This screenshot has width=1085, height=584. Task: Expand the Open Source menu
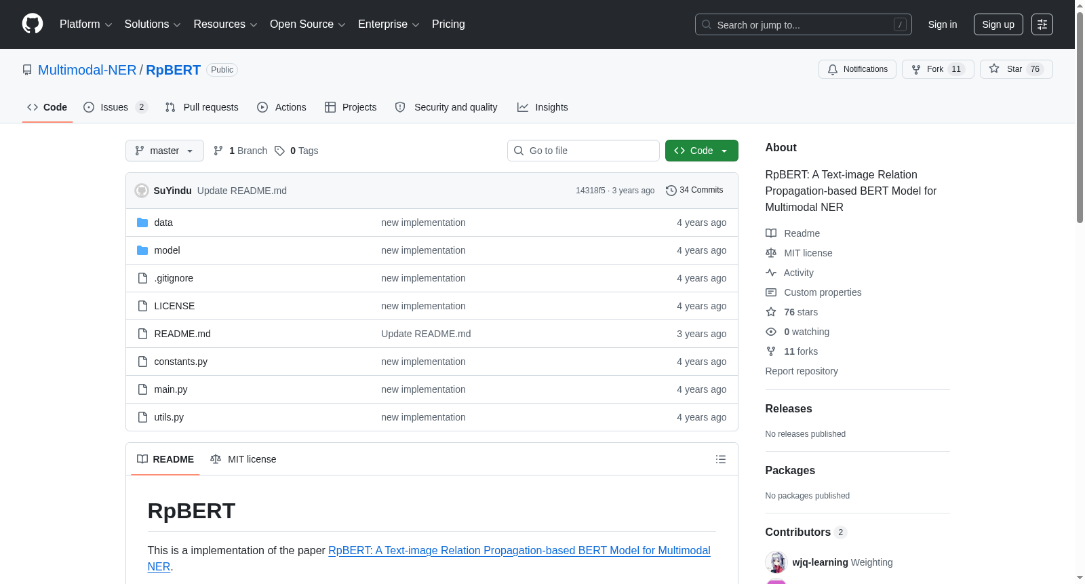point(308,24)
